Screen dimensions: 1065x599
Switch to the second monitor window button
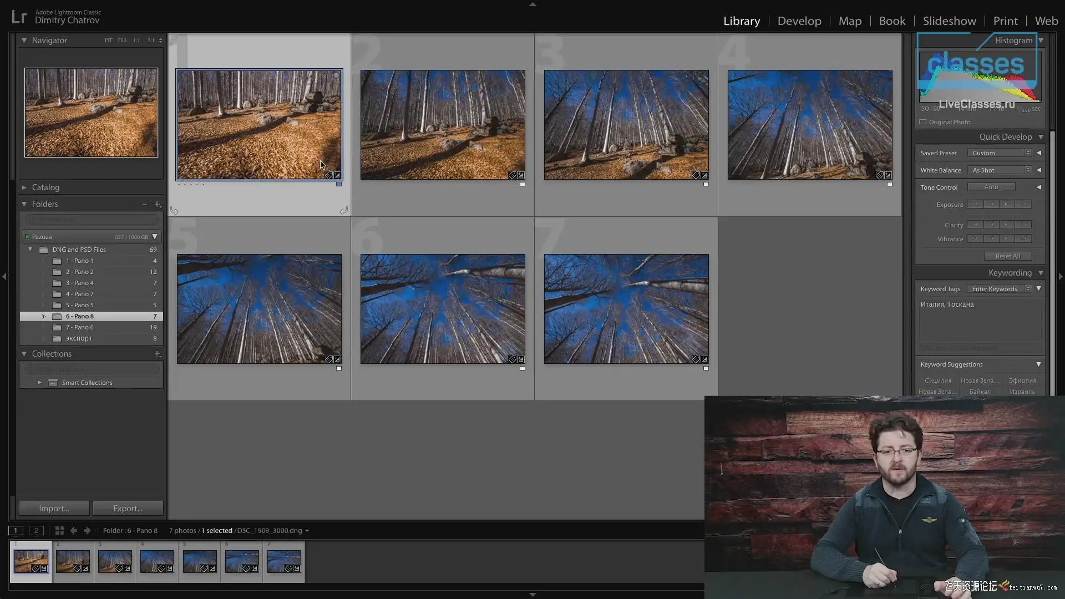[x=36, y=531]
